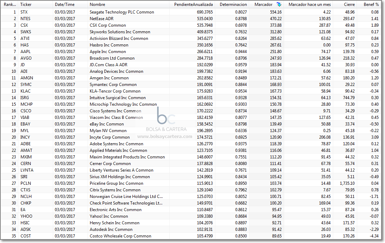Screen dimensions: 385x243
Task: Click Costco Wholesale Corp Common name
Action: (x=120, y=236)
